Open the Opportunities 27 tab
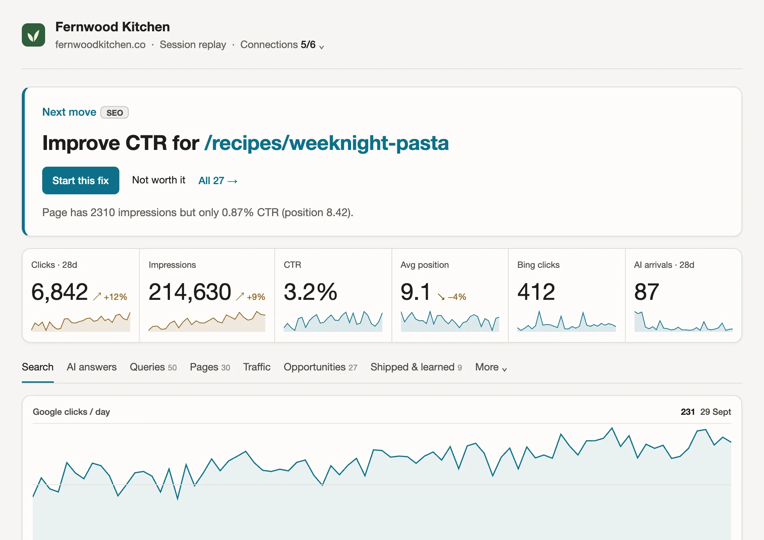 point(321,367)
